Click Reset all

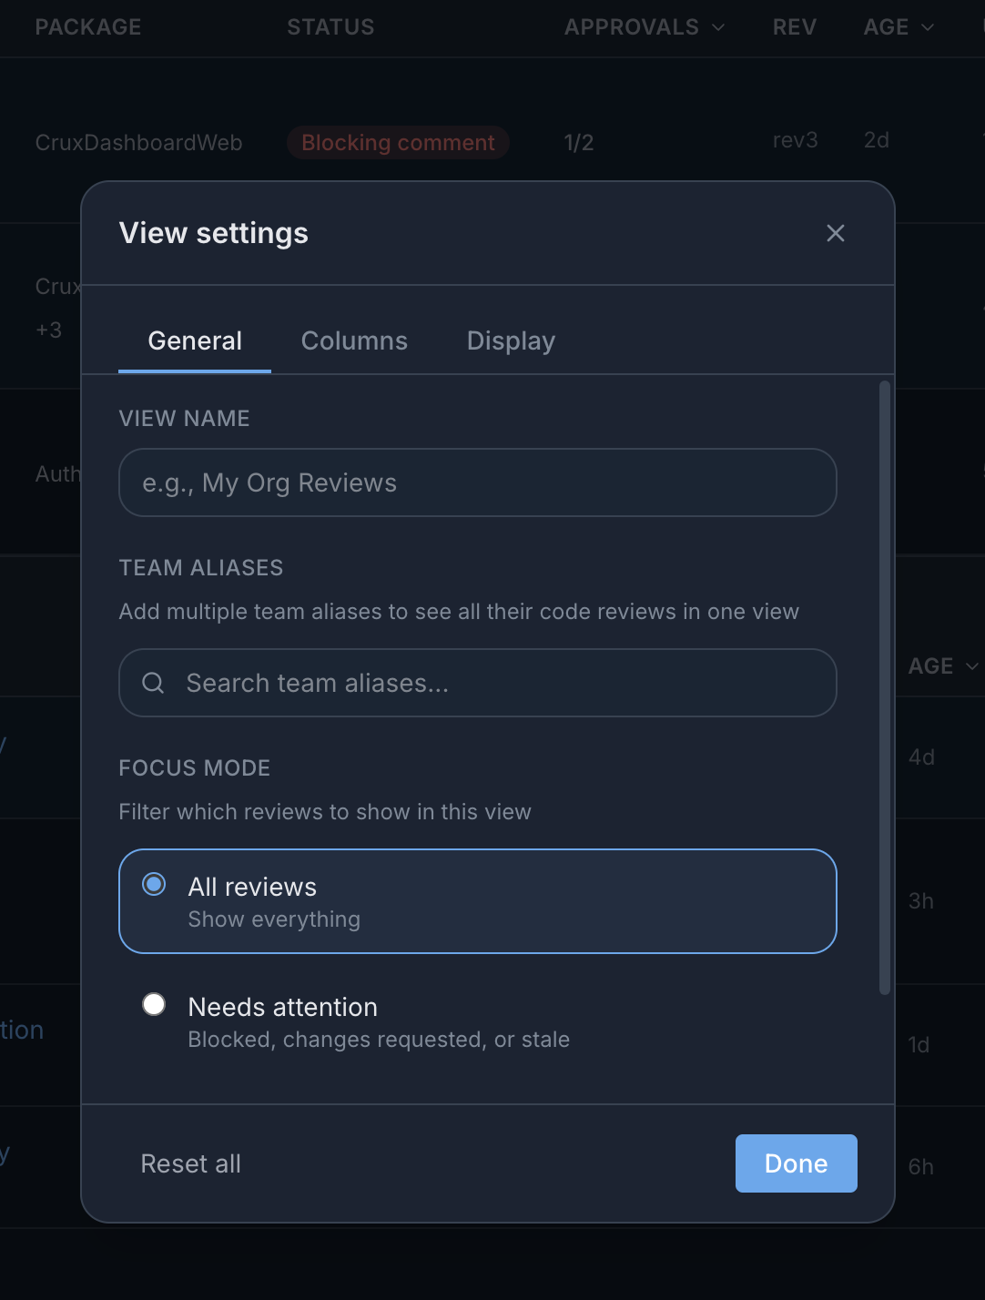190,1163
